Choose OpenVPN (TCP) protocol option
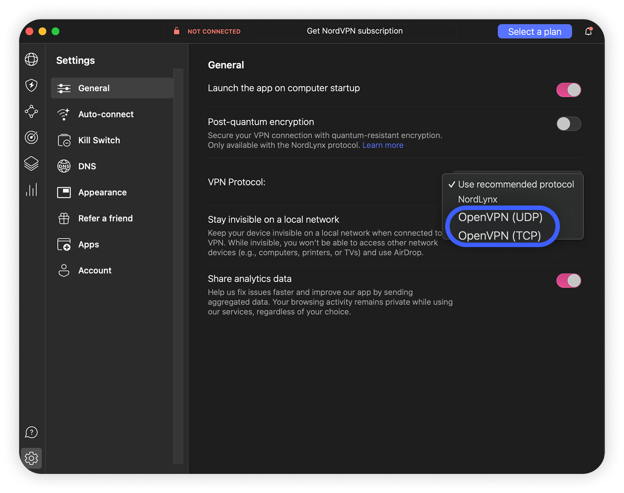This screenshot has height=493, width=624. pos(499,236)
